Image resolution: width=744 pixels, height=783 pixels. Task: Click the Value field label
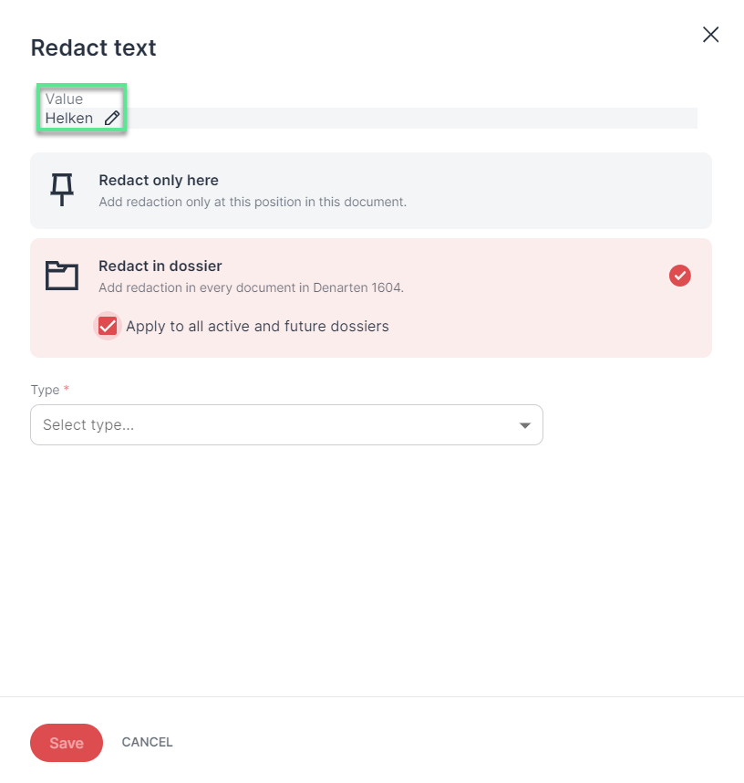tap(64, 99)
